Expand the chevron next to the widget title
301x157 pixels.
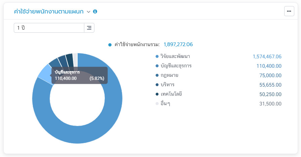point(88,12)
